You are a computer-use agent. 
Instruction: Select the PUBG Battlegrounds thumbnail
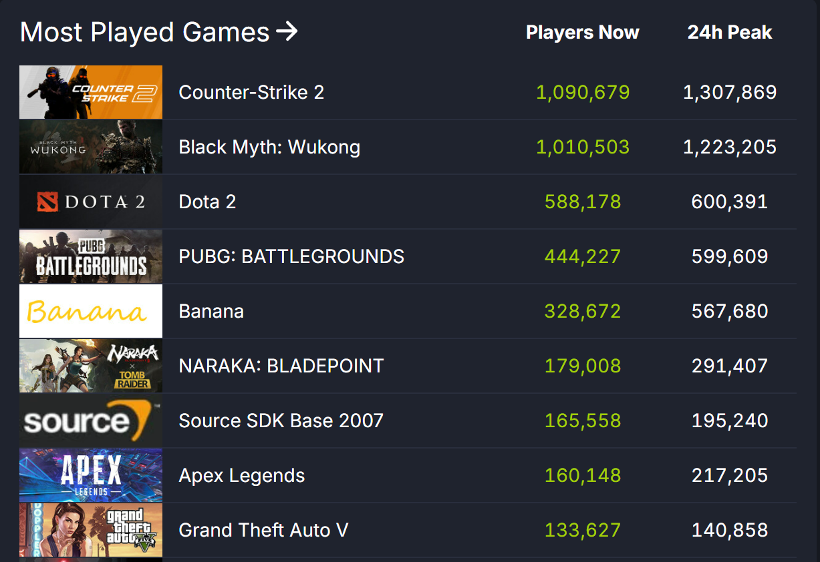click(91, 256)
